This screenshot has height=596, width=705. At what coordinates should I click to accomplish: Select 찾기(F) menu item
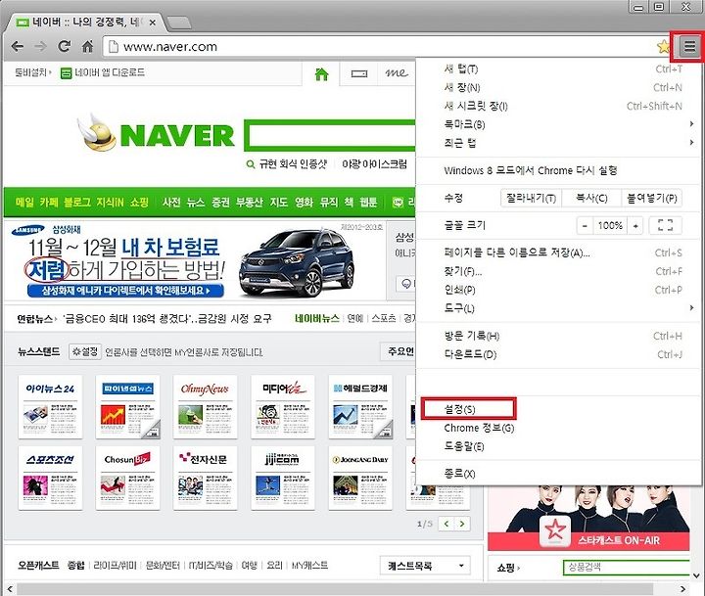point(557,271)
